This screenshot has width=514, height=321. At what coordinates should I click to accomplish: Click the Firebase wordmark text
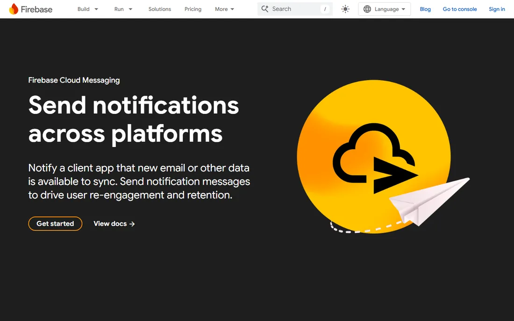[x=36, y=9]
